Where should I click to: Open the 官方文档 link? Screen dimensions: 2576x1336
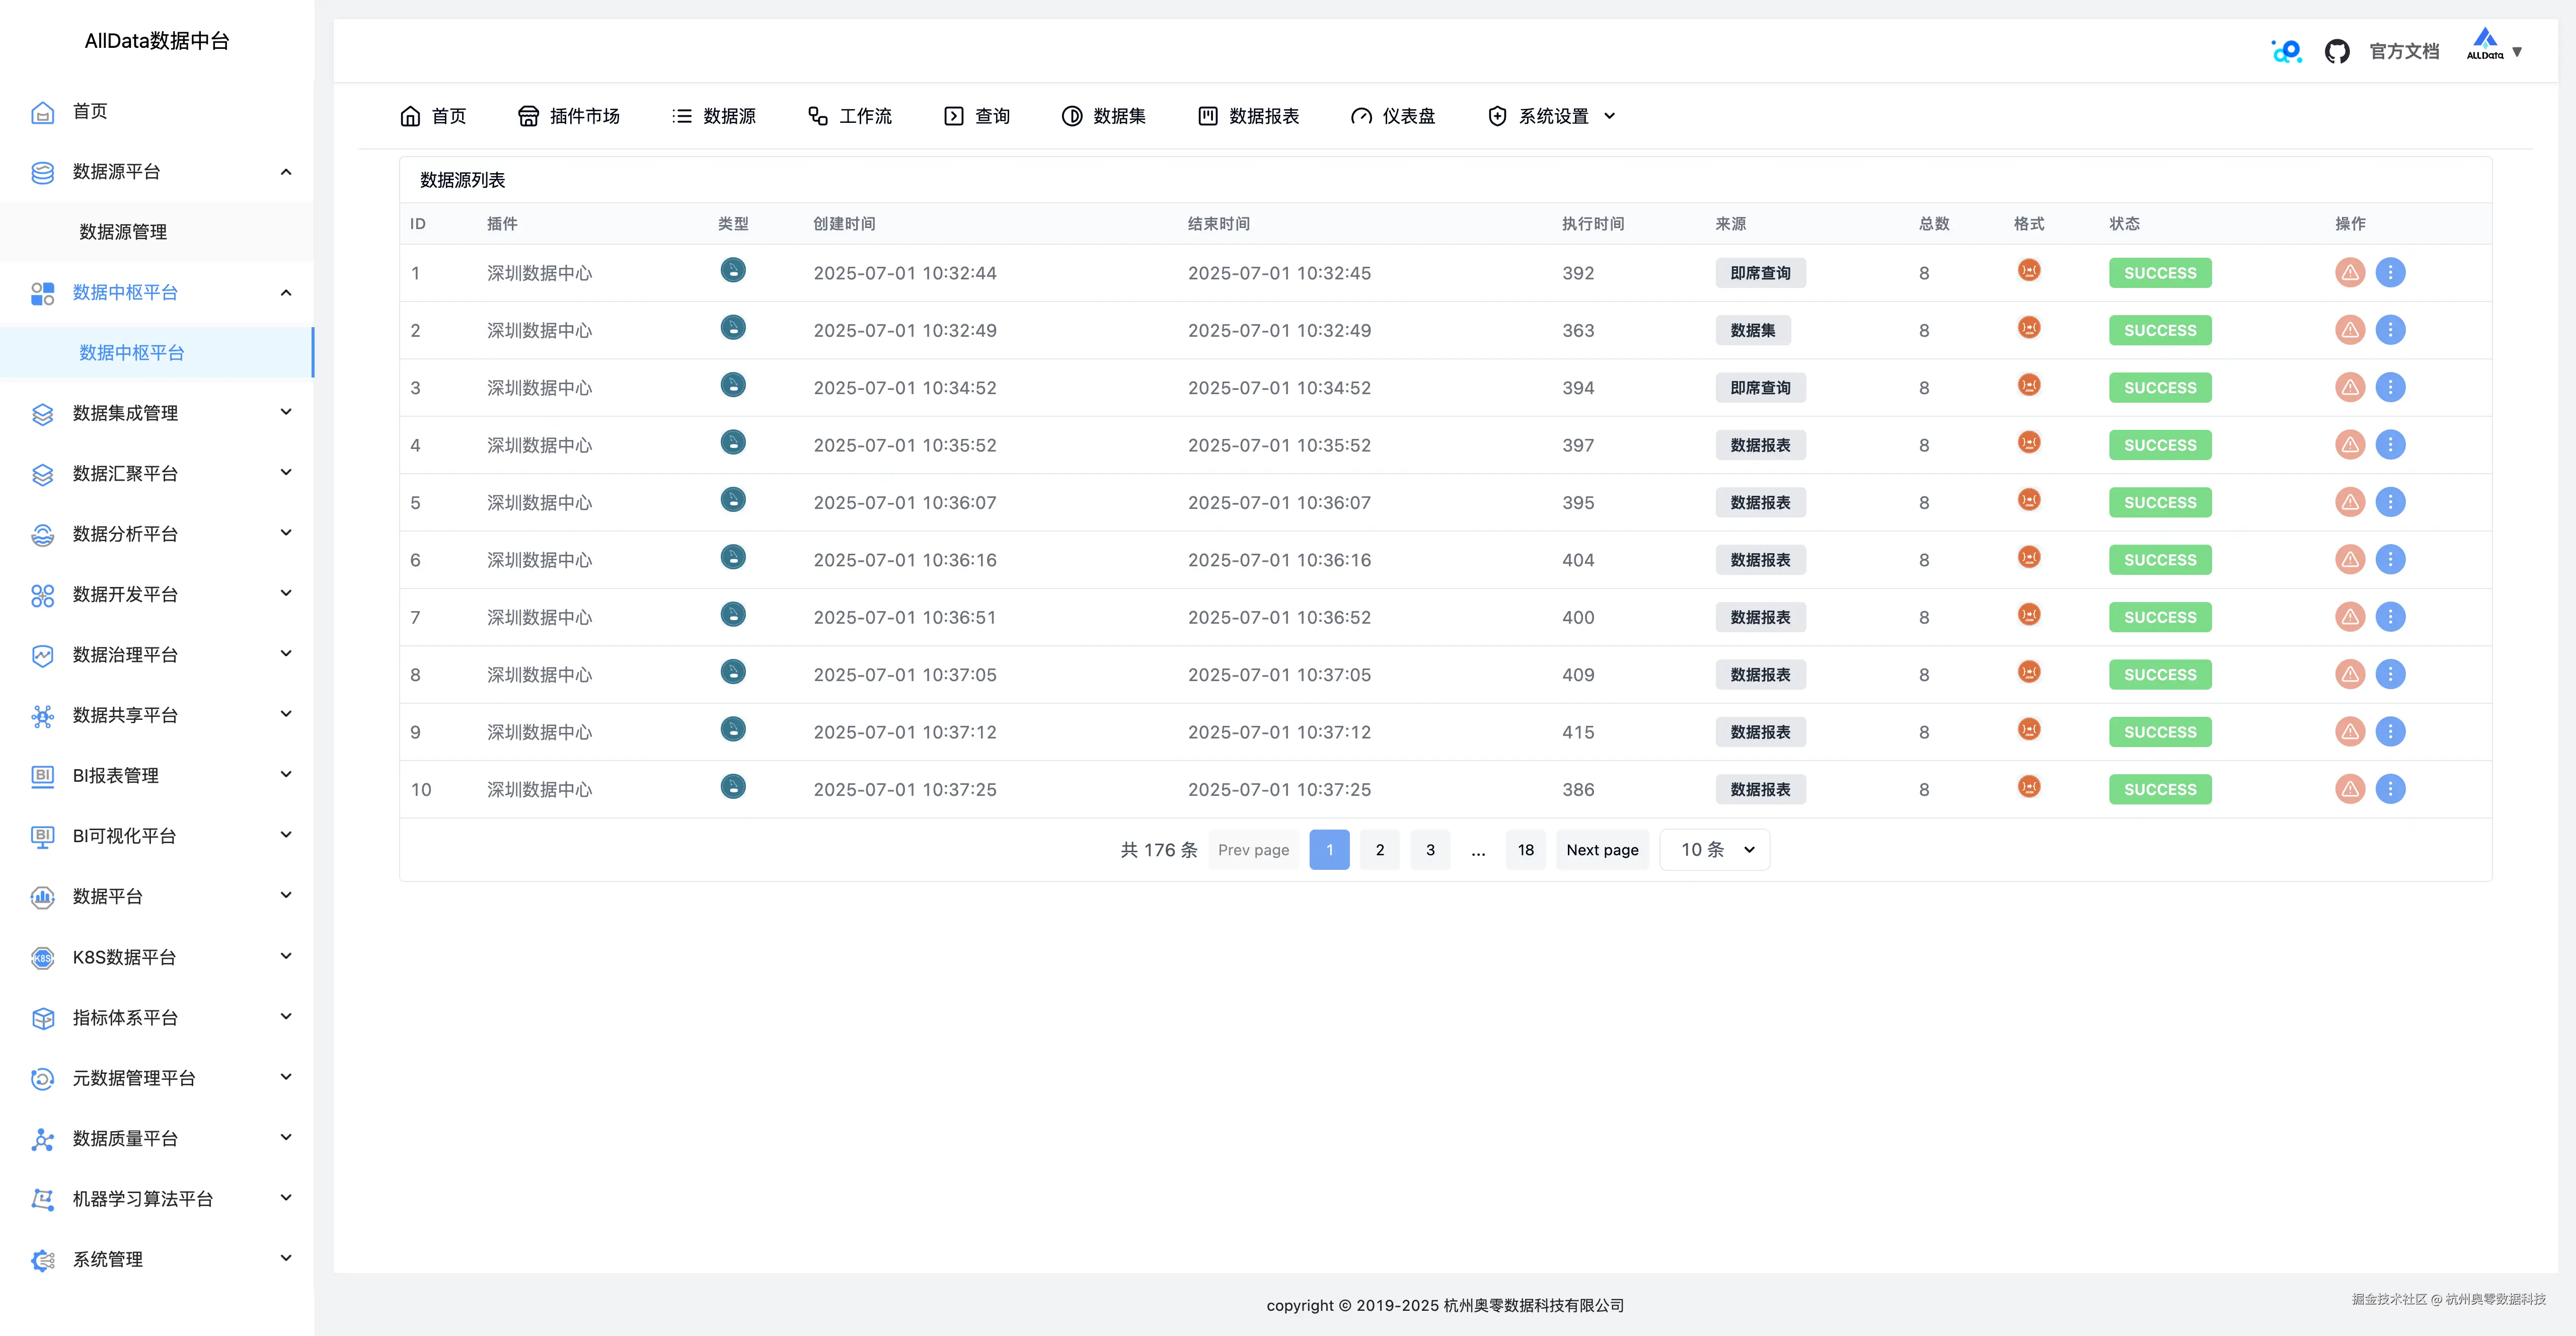[2404, 51]
